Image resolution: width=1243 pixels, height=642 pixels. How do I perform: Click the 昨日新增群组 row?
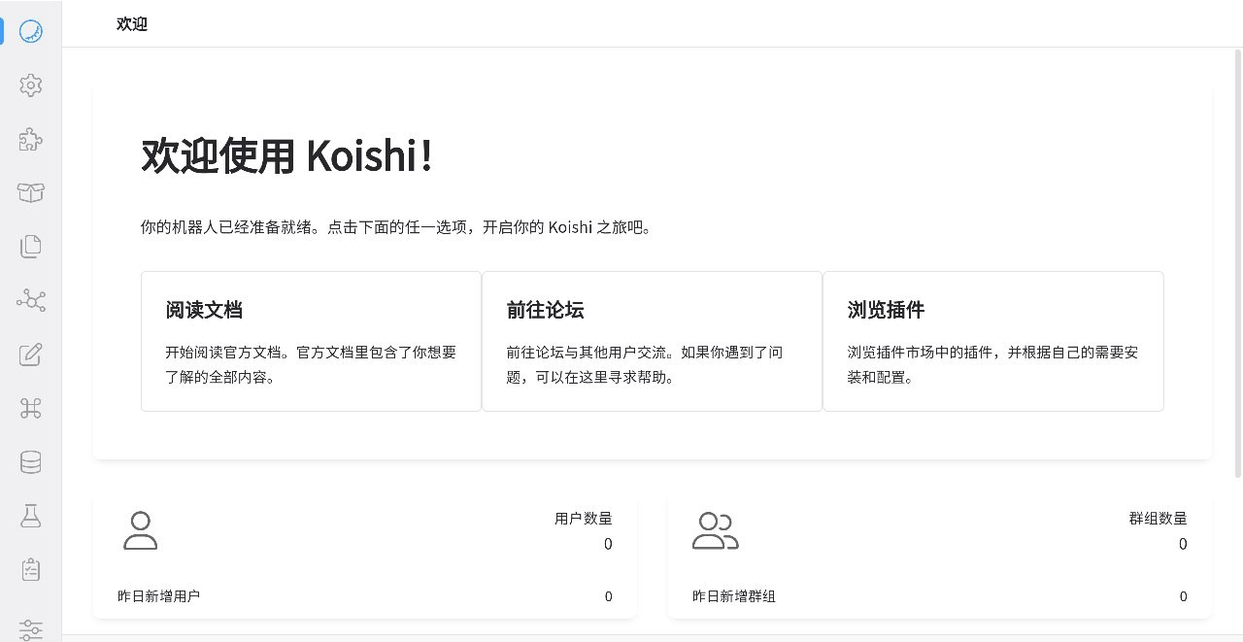(x=939, y=596)
